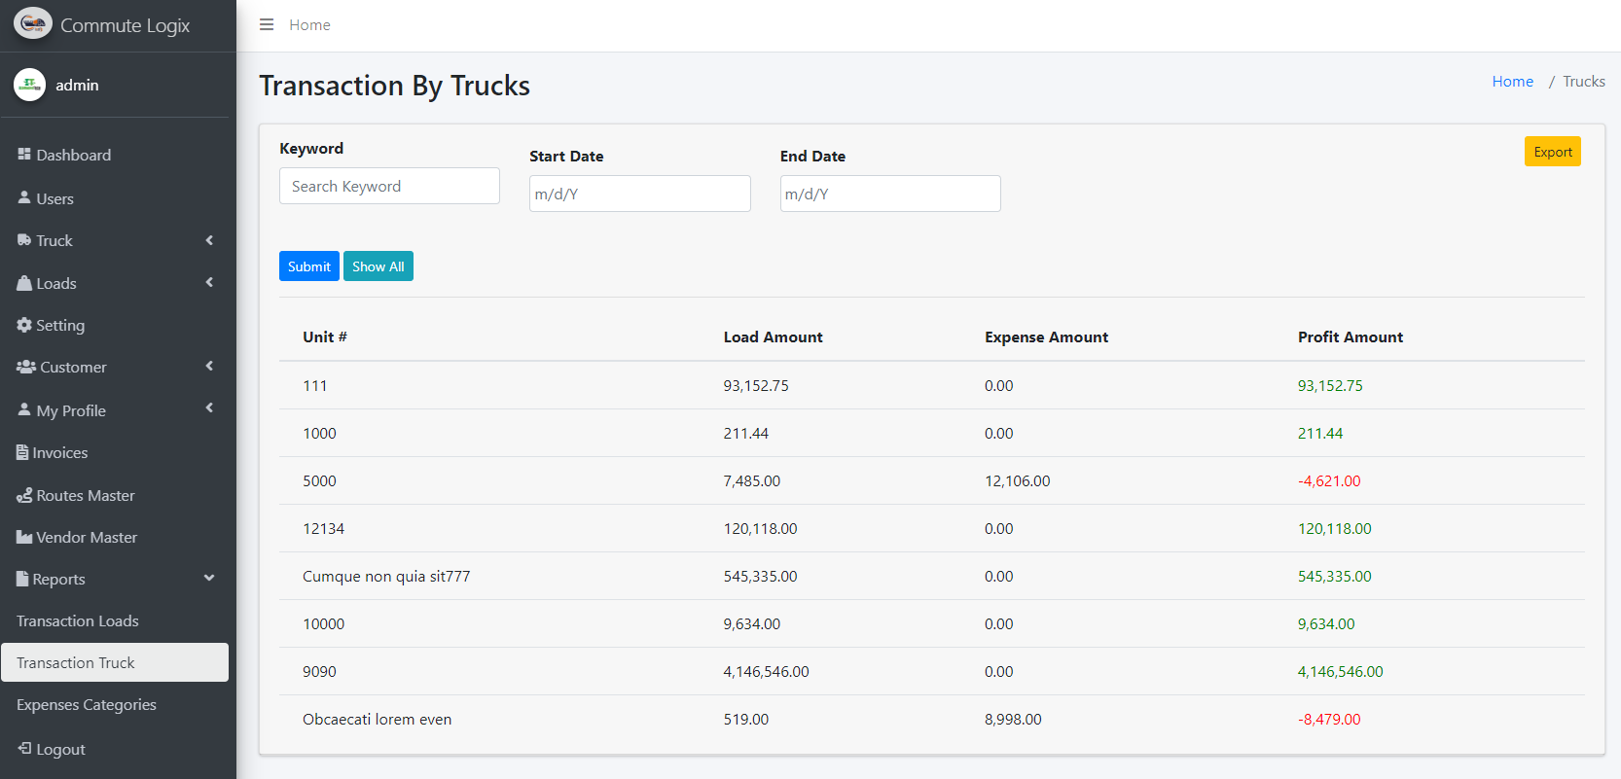Click the Routes Master route icon
The height and width of the screenshot is (779, 1621).
pyautogui.click(x=24, y=495)
